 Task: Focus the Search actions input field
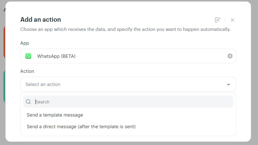tap(128, 102)
